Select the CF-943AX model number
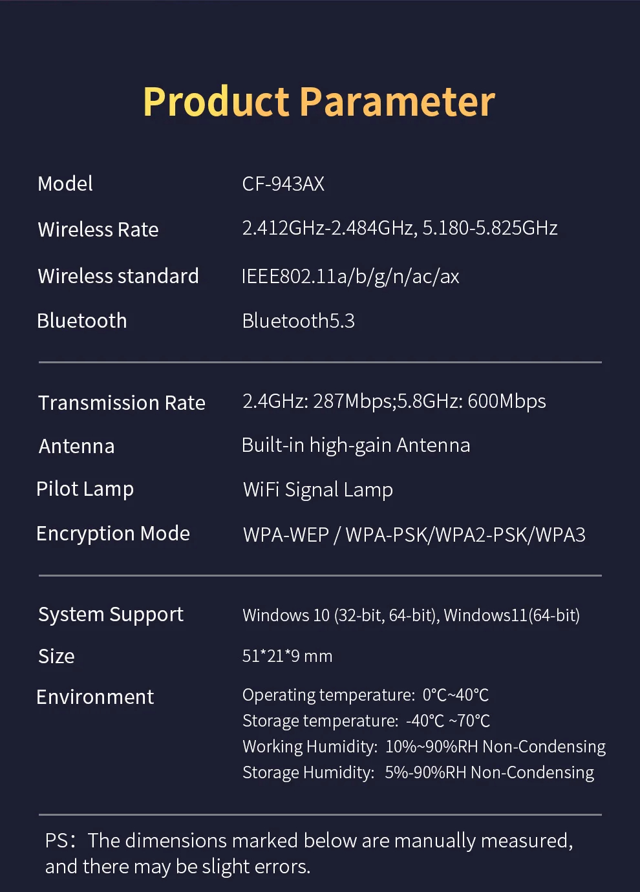640x892 pixels. 283,184
